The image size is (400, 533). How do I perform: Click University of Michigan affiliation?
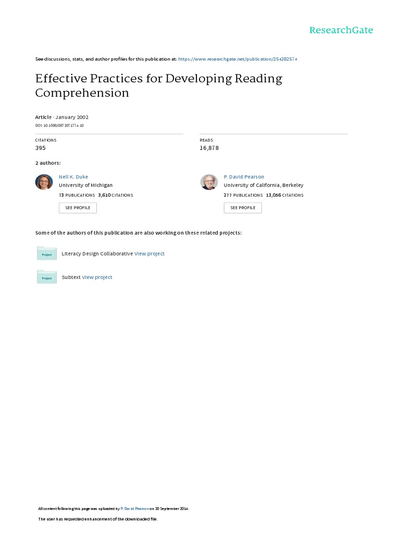(x=85, y=185)
